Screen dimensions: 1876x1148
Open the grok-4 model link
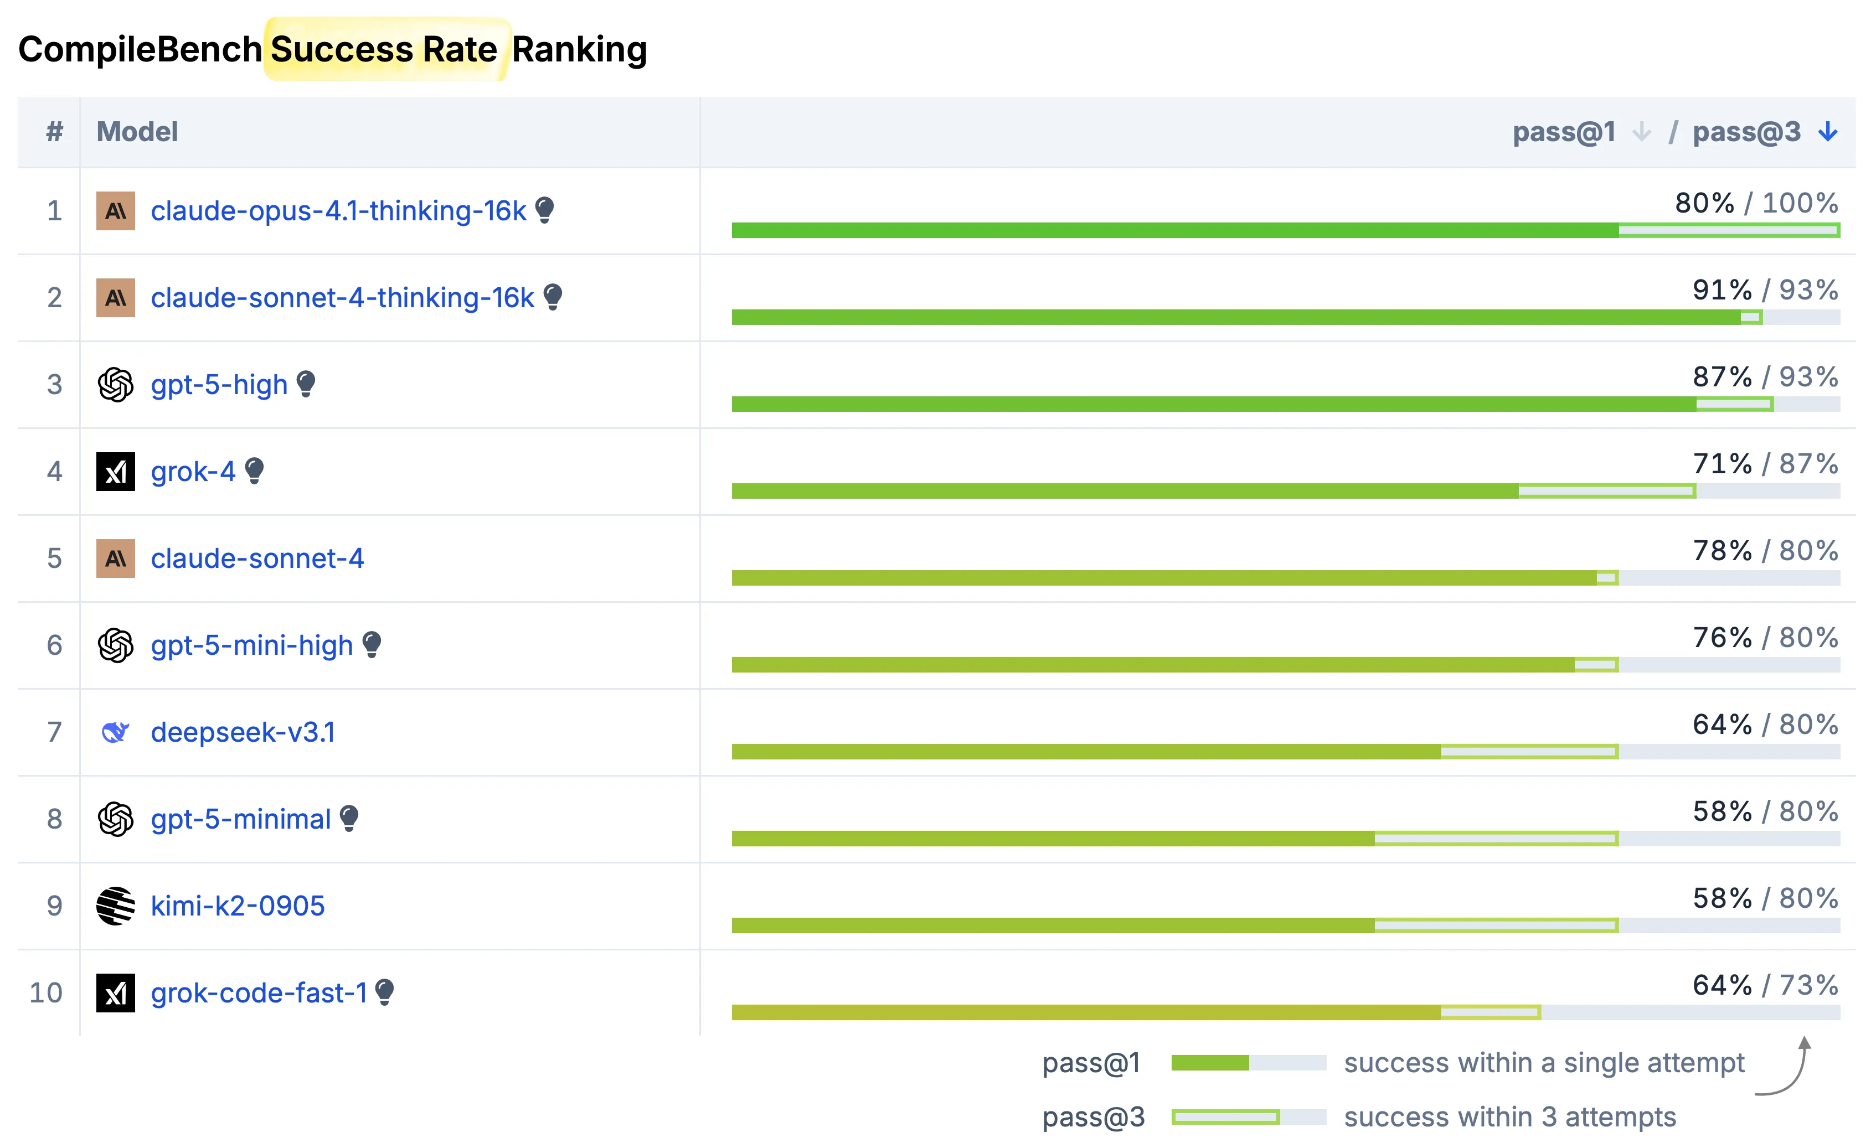click(193, 472)
